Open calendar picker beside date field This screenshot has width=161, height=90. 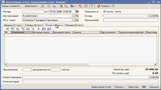[77, 11]
